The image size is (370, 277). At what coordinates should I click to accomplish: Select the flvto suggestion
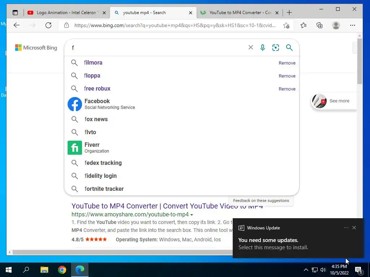pyautogui.click(x=182, y=132)
